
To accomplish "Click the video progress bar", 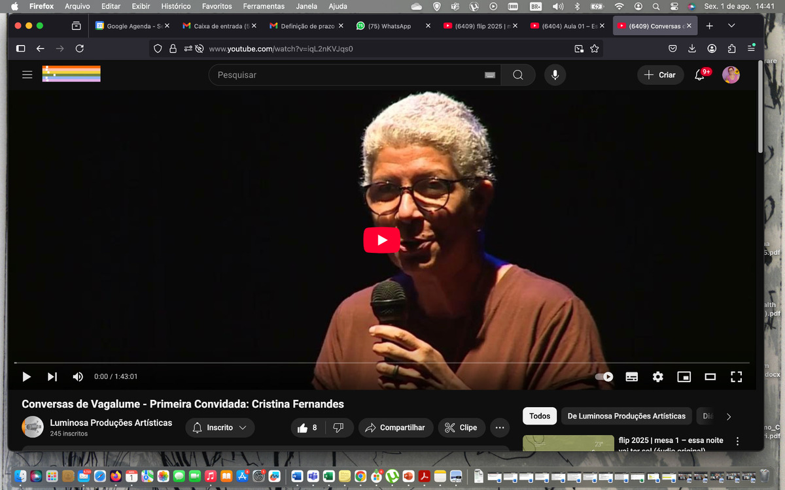I will pyautogui.click(x=379, y=363).
